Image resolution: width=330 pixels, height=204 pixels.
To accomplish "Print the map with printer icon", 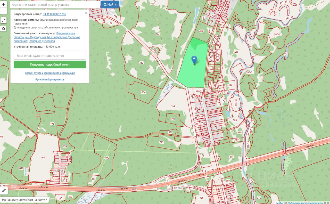I will [4, 29].
